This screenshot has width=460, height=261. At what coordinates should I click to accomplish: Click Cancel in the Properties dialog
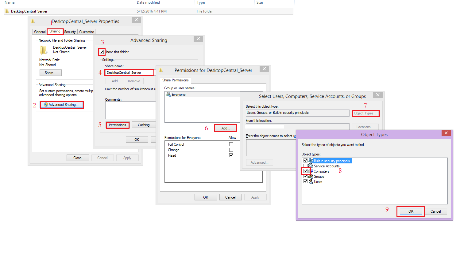click(102, 158)
